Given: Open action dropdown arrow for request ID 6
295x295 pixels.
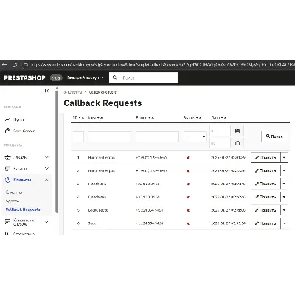Looking at the screenshot, I should [x=284, y=223].
